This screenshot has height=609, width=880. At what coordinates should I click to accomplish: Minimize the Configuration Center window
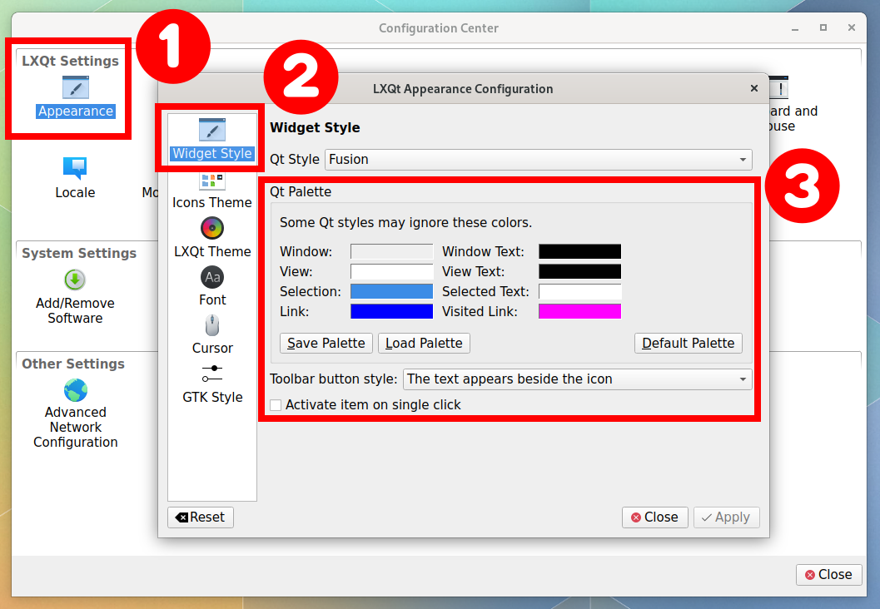(x=795, y=28)
